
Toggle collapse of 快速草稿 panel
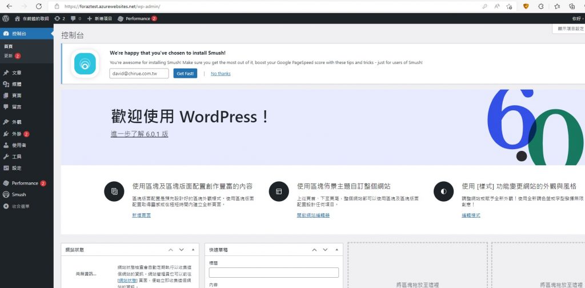tap(337, 250)
